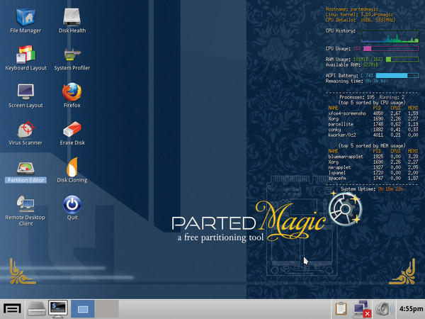Click the 4:55pm clock

[x=411, y=308]
